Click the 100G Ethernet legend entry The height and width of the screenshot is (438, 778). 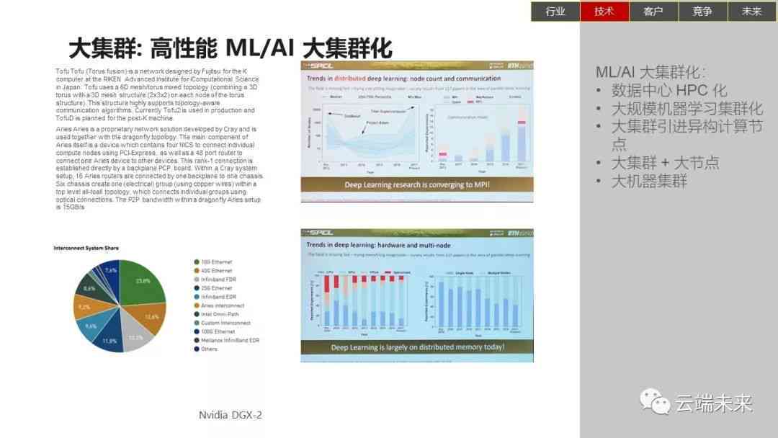(x=215, y=331)
